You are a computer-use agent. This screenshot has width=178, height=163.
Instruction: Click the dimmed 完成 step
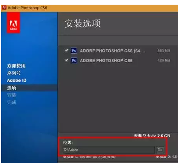pyautogui.click(x=12, y=102)
